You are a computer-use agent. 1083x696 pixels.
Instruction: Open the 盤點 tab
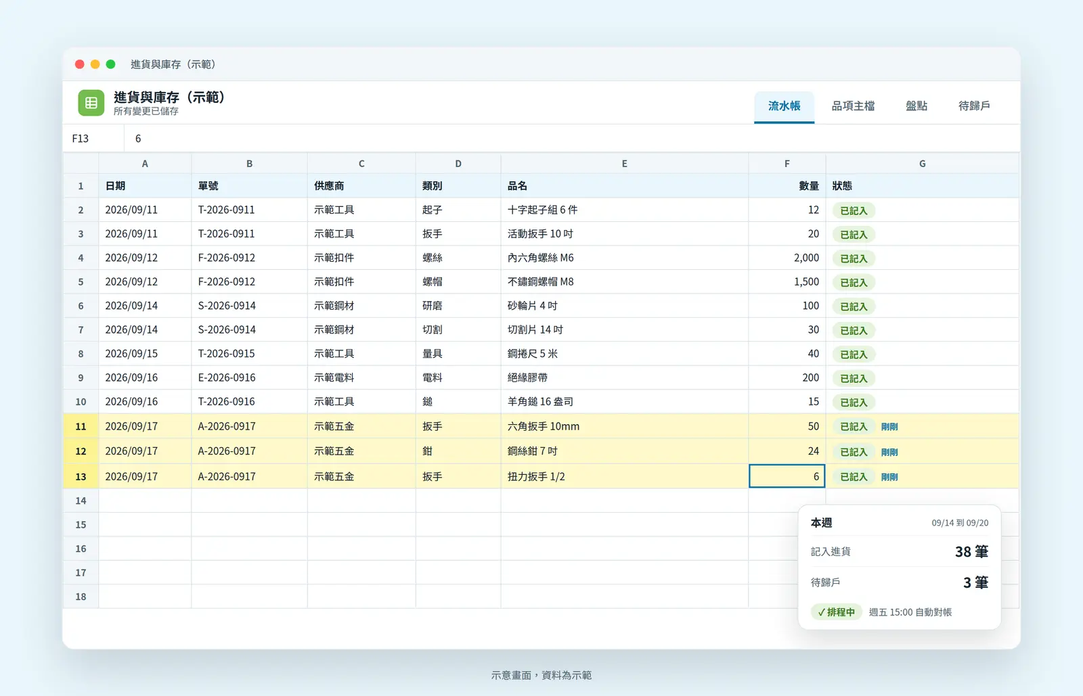point(916,106)
